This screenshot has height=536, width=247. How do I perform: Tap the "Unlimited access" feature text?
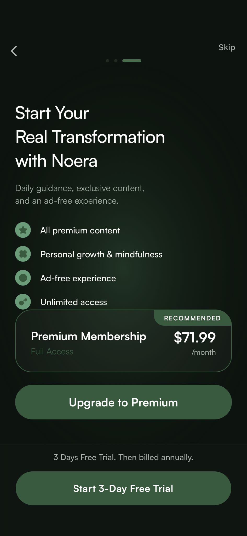pyautogui.click(x=73, y=302)
